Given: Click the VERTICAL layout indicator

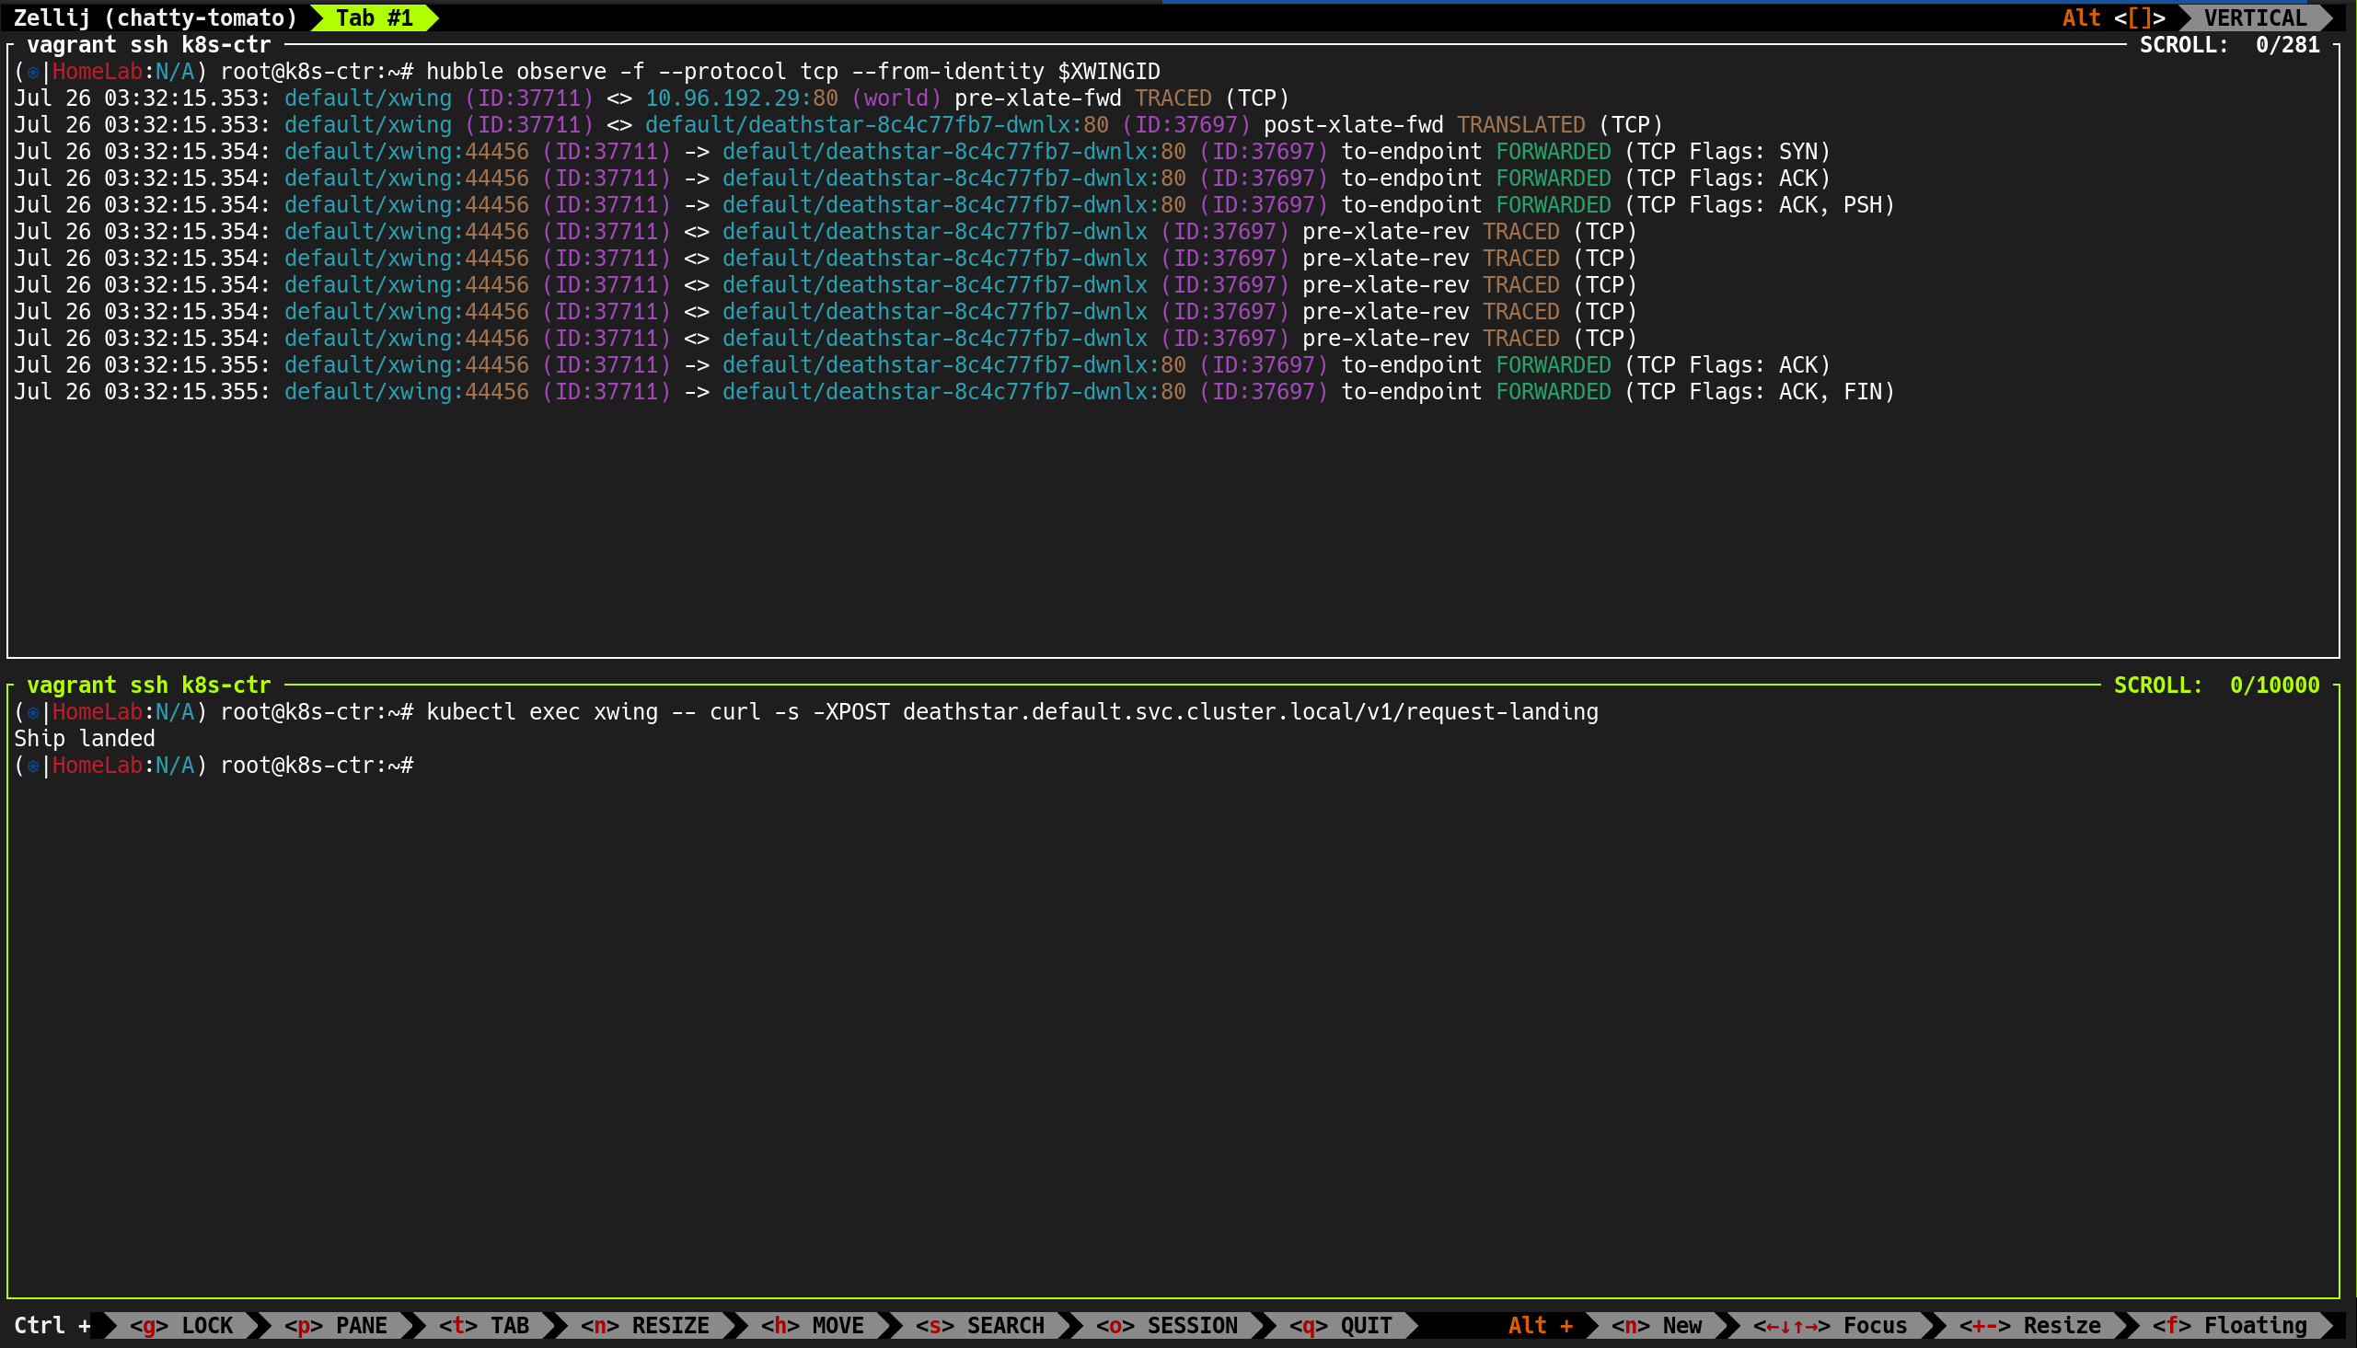Looking at the screenshot, I should pyautogui.click(x=2254, y=17).
